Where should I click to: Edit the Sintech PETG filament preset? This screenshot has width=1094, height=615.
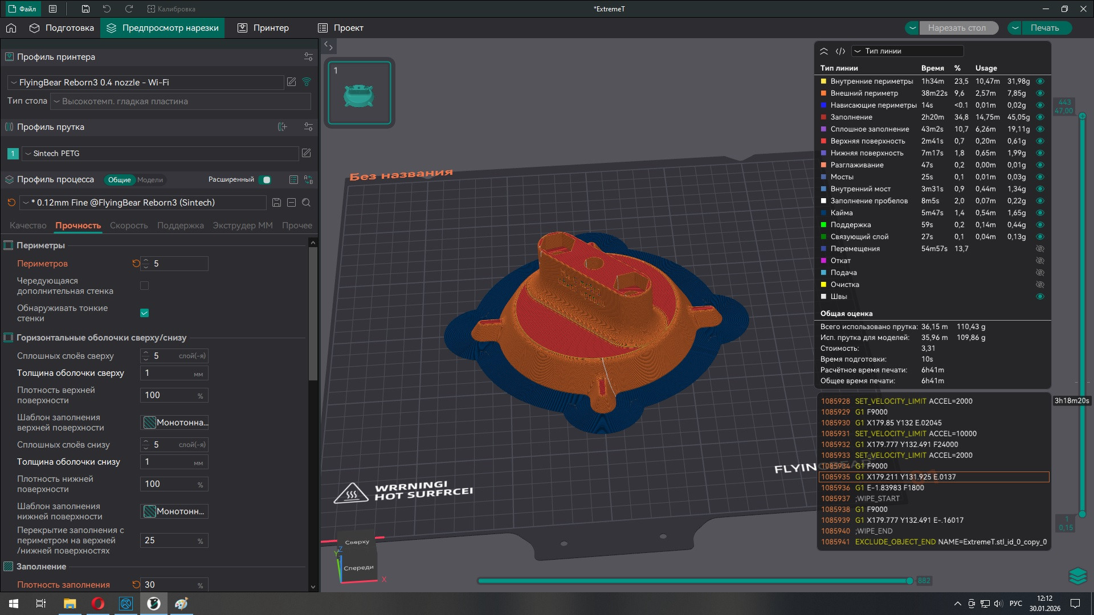point(306,153)
